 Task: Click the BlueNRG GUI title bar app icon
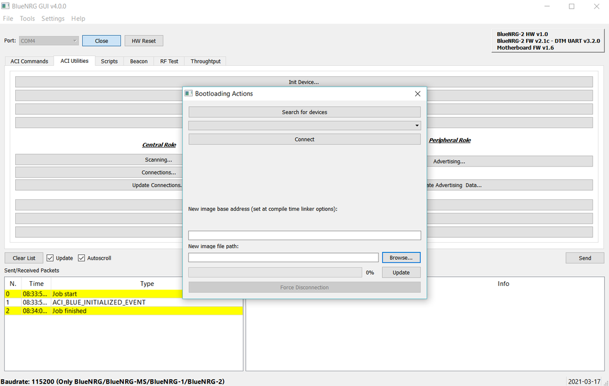tap(5, 6)
